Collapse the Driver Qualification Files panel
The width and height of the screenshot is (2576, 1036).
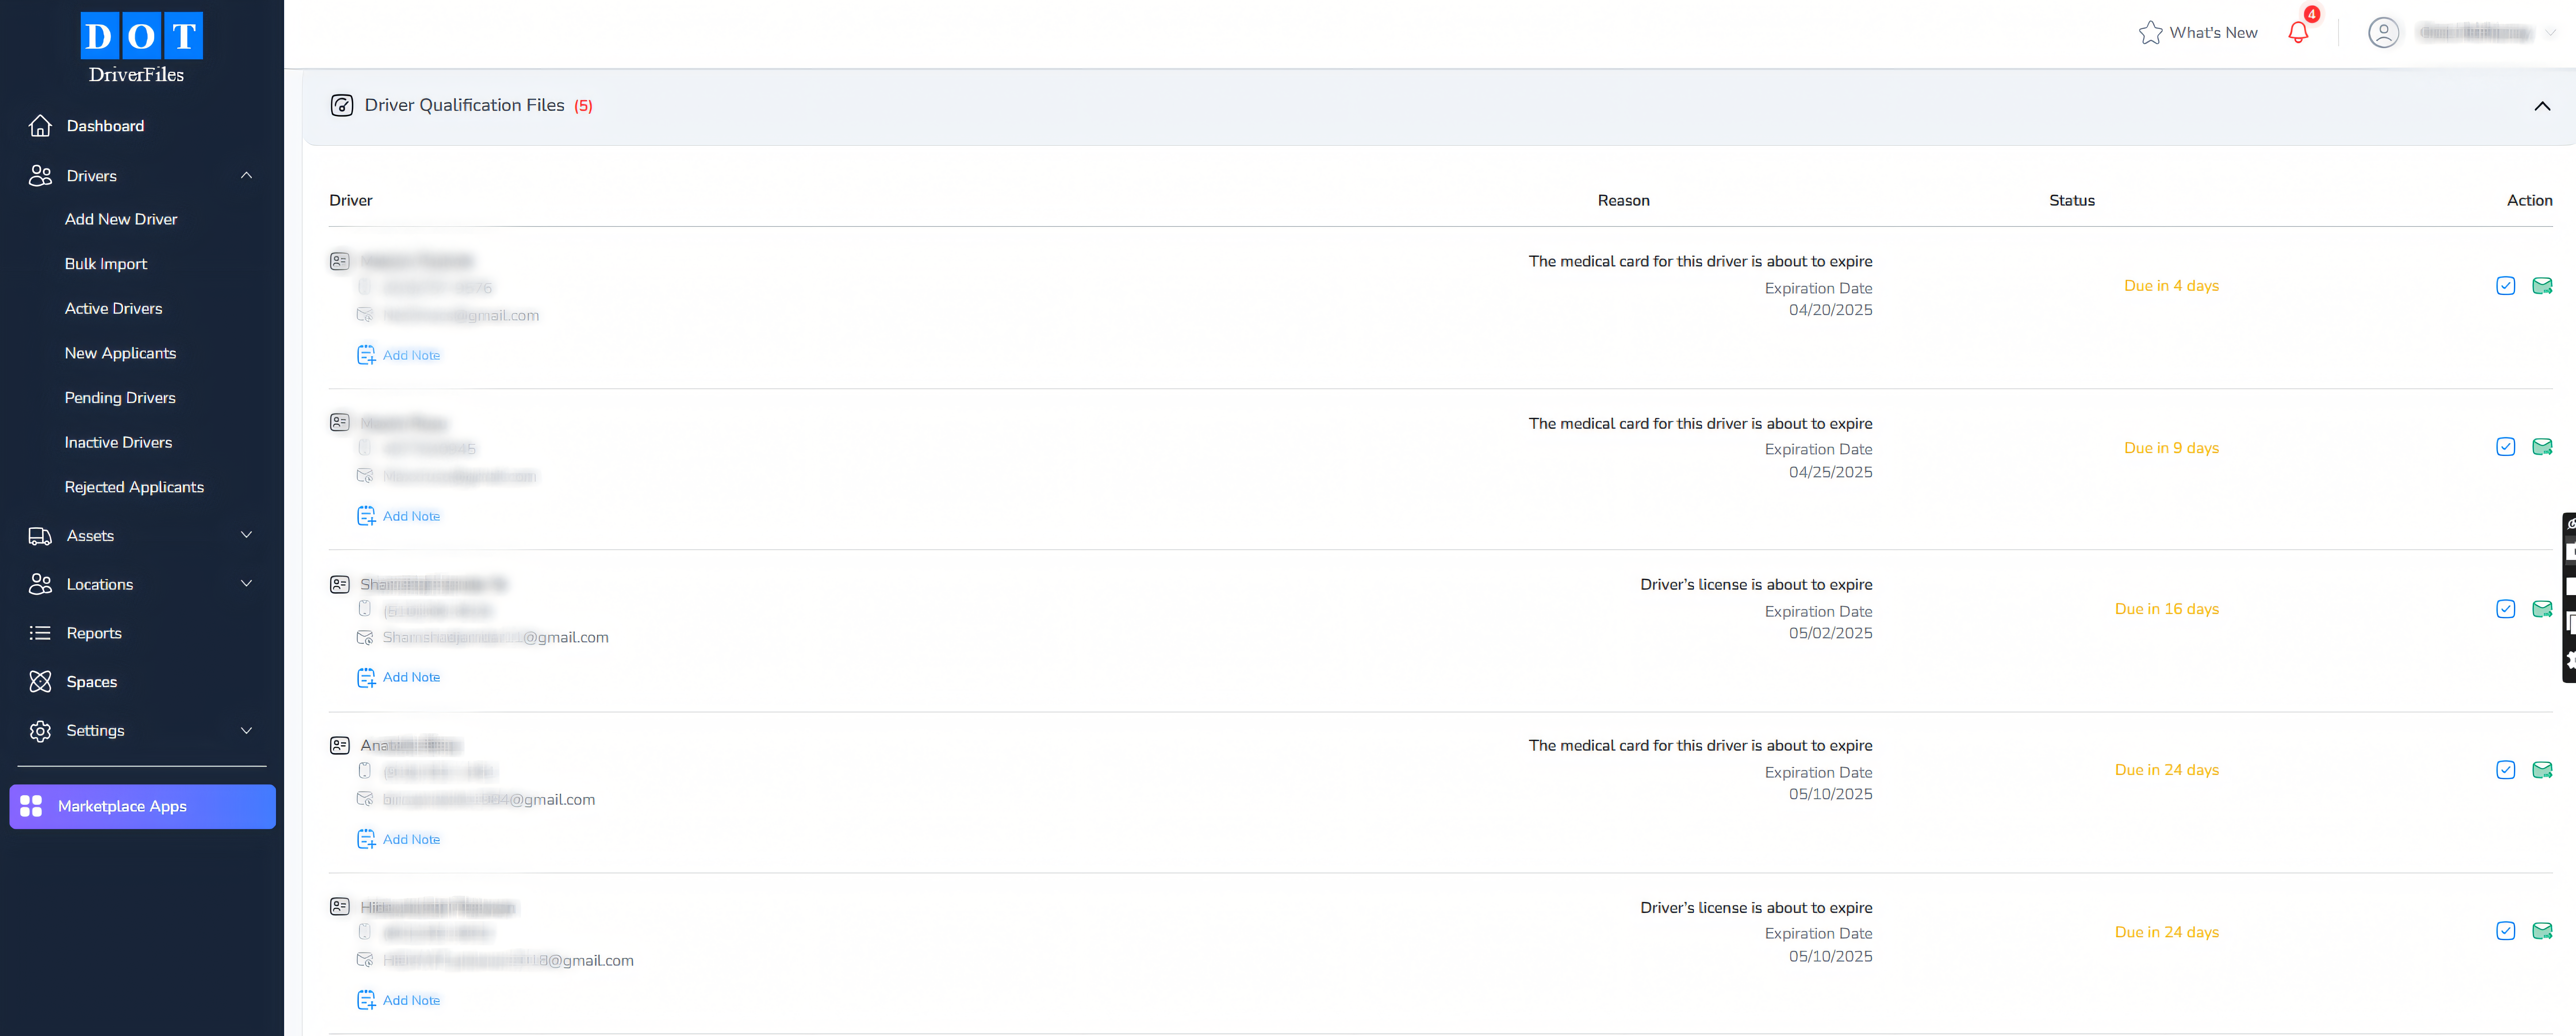[2542, 106]
